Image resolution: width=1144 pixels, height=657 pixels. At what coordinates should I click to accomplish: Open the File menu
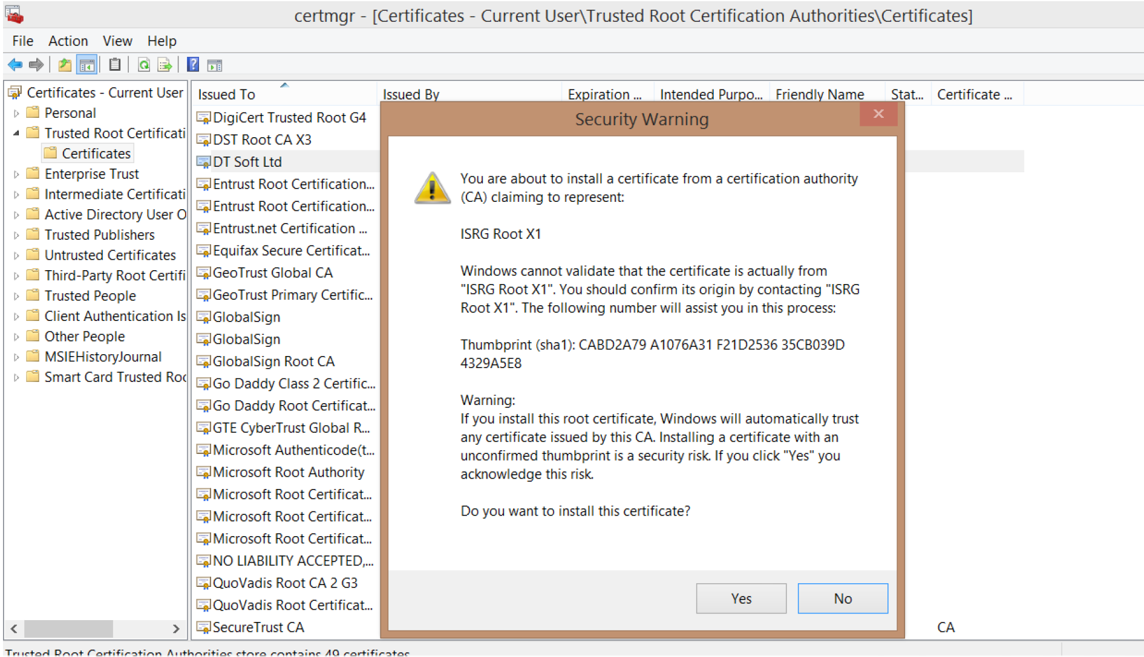(22, 41)
